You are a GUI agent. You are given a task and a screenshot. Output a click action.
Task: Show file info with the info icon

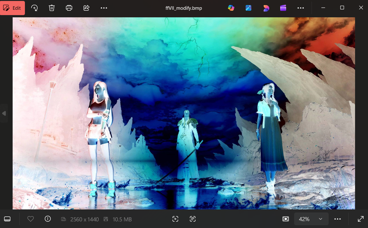tap(48, 219)
